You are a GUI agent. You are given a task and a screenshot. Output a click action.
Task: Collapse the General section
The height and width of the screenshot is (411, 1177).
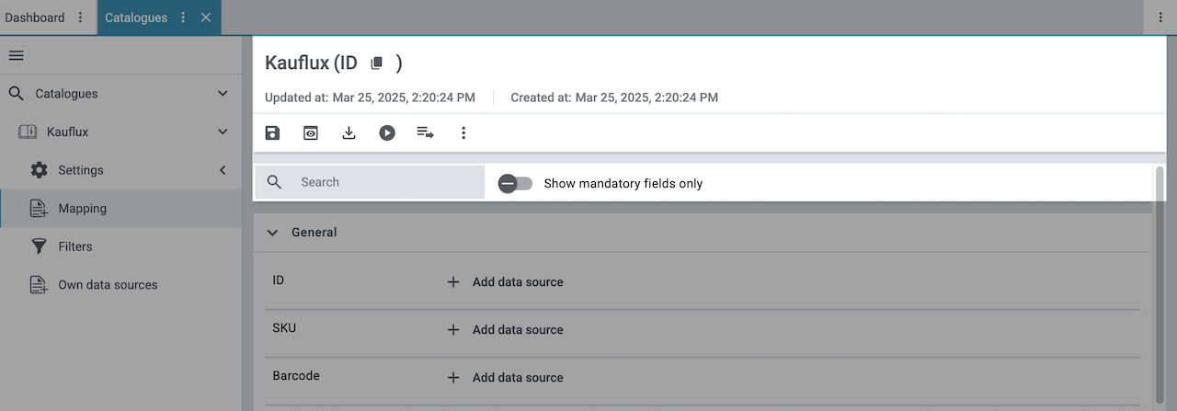tap(272, 233)
